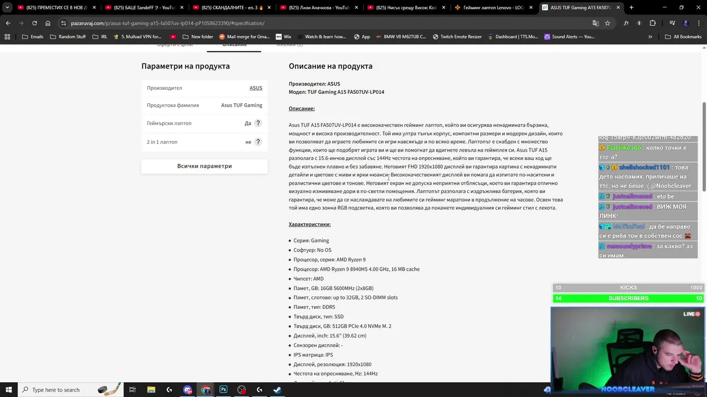
Task: Click the Всички параметри button
Action: 204,166
